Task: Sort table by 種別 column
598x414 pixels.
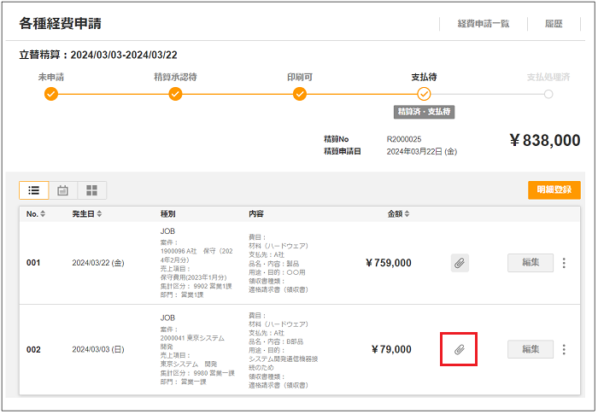Action: pyautogui.click(x=167, y=213)
